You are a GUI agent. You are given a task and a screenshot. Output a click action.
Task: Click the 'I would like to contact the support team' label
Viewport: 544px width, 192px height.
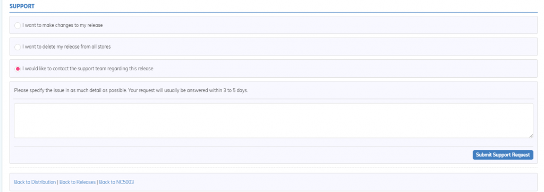tap(88, 68)
